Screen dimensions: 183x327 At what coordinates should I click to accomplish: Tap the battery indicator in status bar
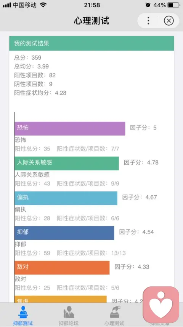(173, 5)
